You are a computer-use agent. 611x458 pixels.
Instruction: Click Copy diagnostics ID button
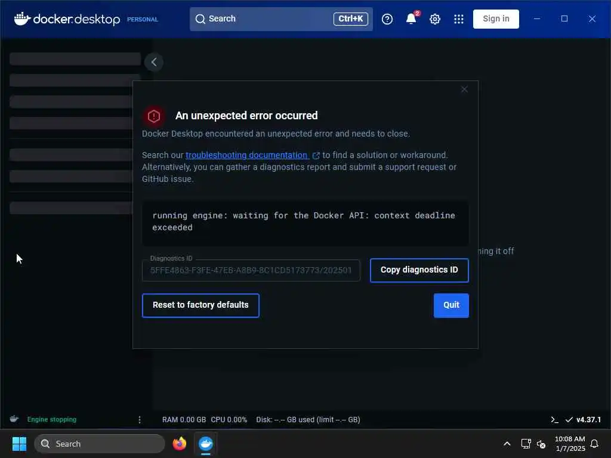(x=419, y=270)
